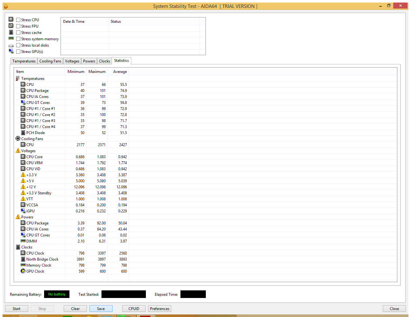Click the warning icon of Voltages group

(x=18, y=151)
